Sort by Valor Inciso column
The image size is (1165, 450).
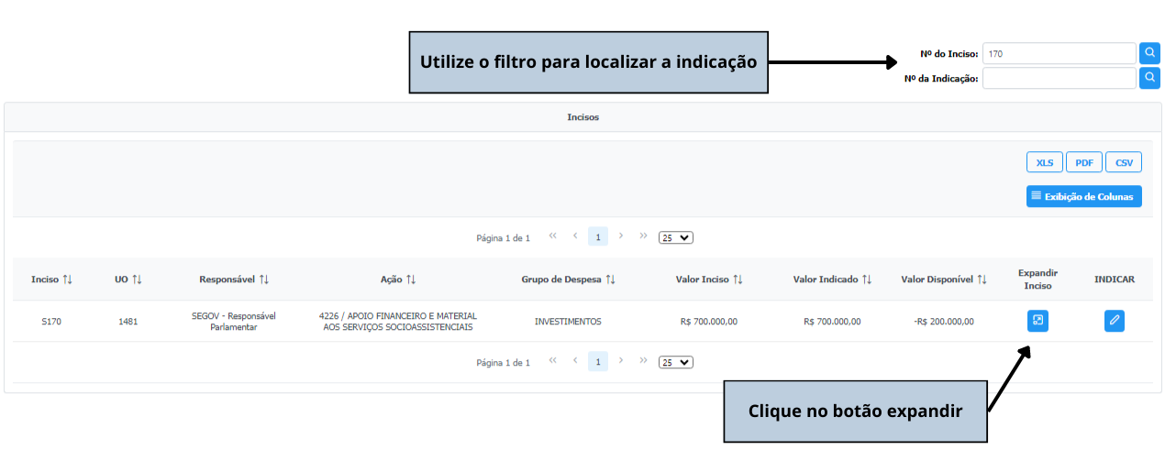(709, 279)
